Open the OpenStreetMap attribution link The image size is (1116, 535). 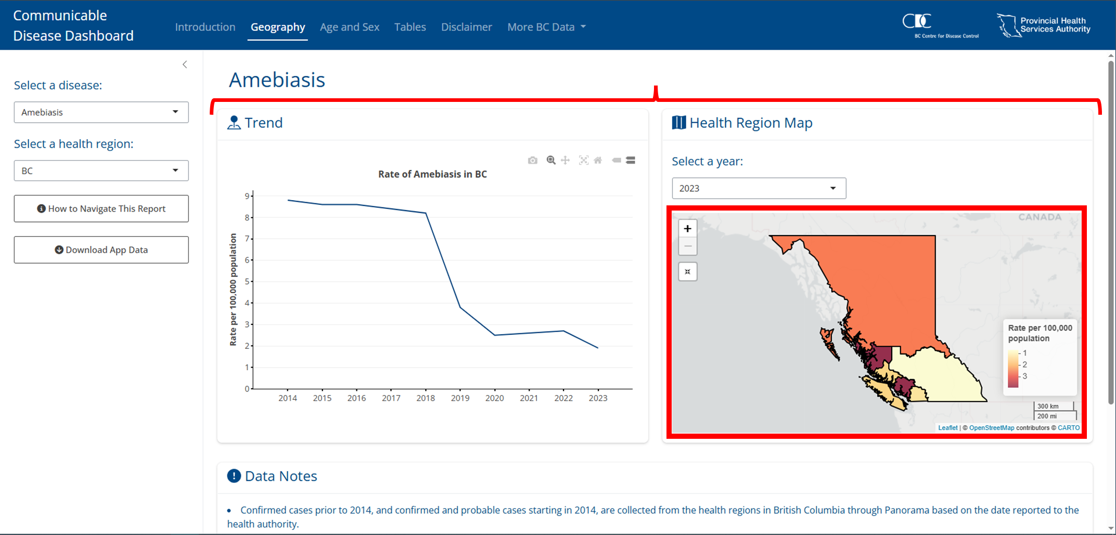pos(991,428)
